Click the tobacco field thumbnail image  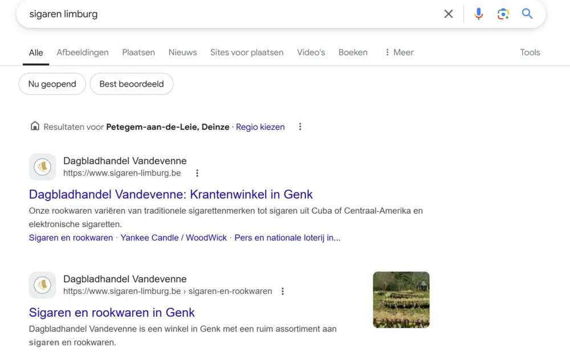401,300
